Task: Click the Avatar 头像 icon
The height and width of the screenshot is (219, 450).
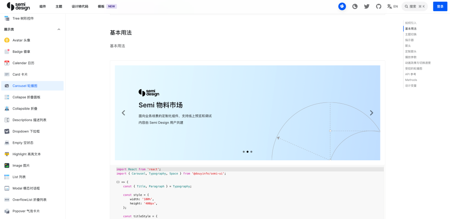Action: 7,40
